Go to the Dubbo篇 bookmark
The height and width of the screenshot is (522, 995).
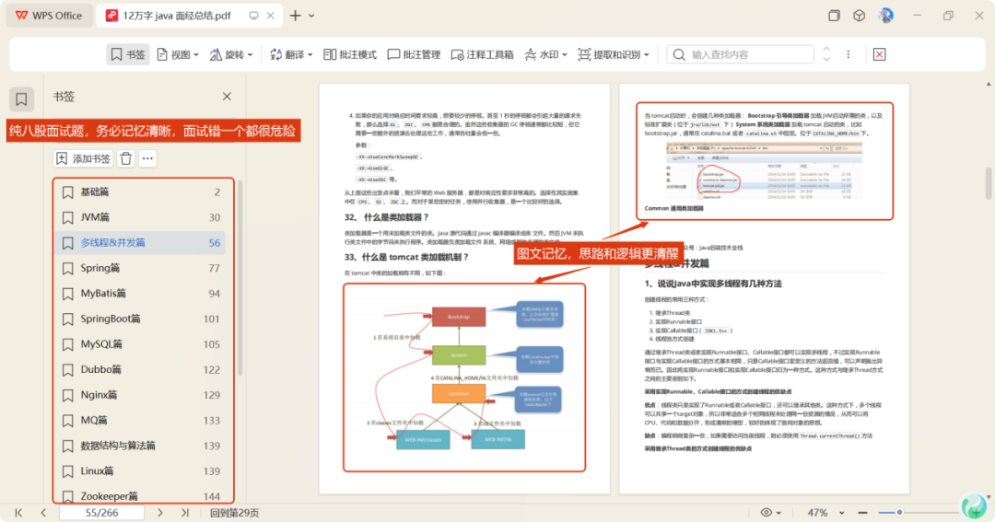click(140, 369)
